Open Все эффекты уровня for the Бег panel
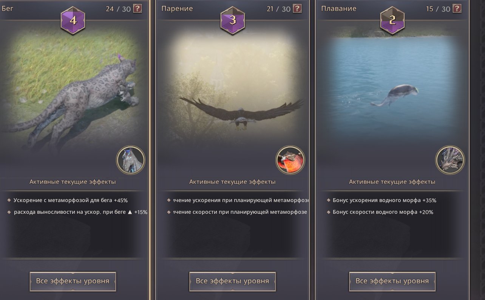 pyautogui.click(x=73, y=281)
